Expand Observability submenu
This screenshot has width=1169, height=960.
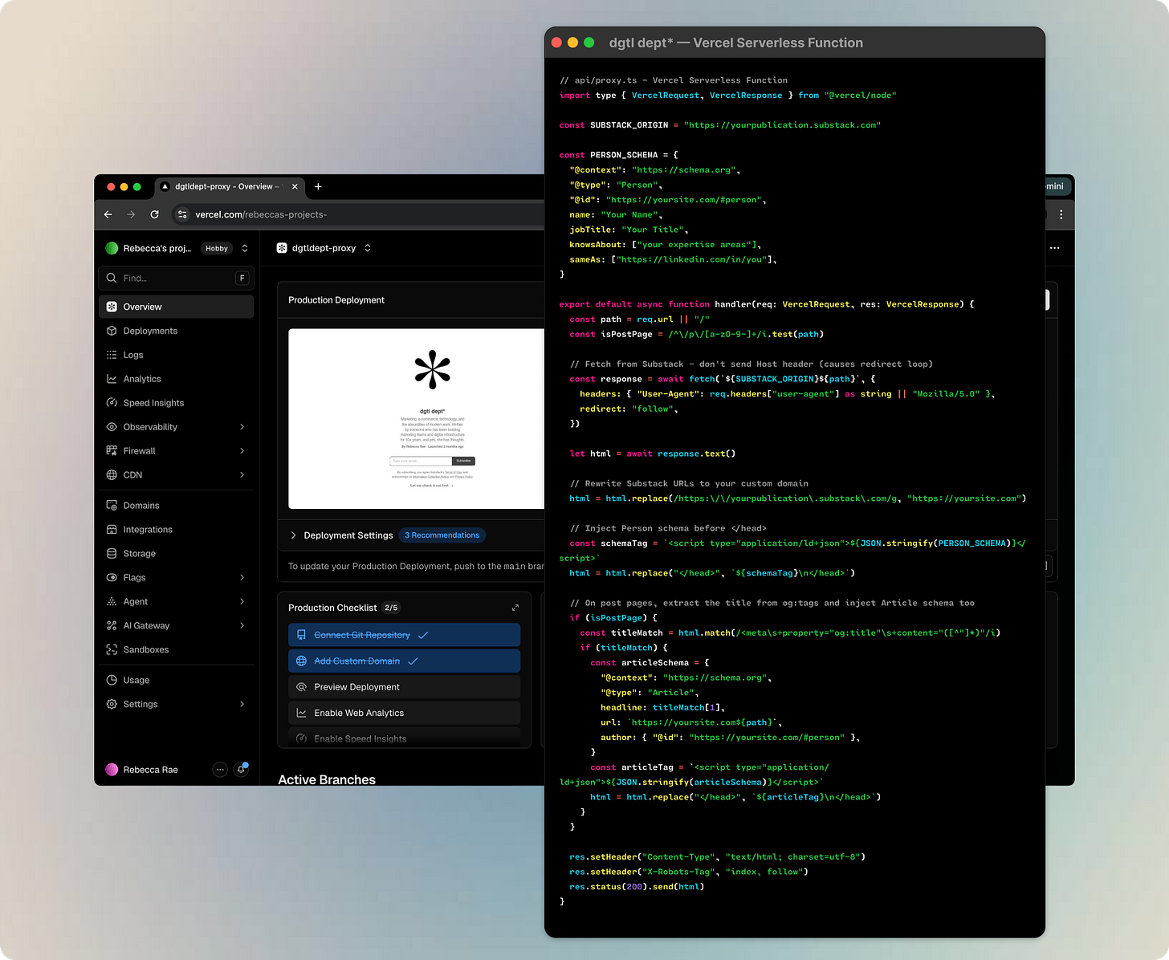tap(242, 427)
